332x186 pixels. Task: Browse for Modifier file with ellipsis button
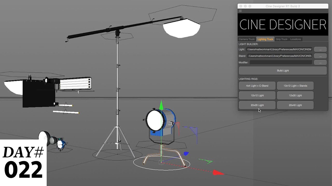coord(320,63)
